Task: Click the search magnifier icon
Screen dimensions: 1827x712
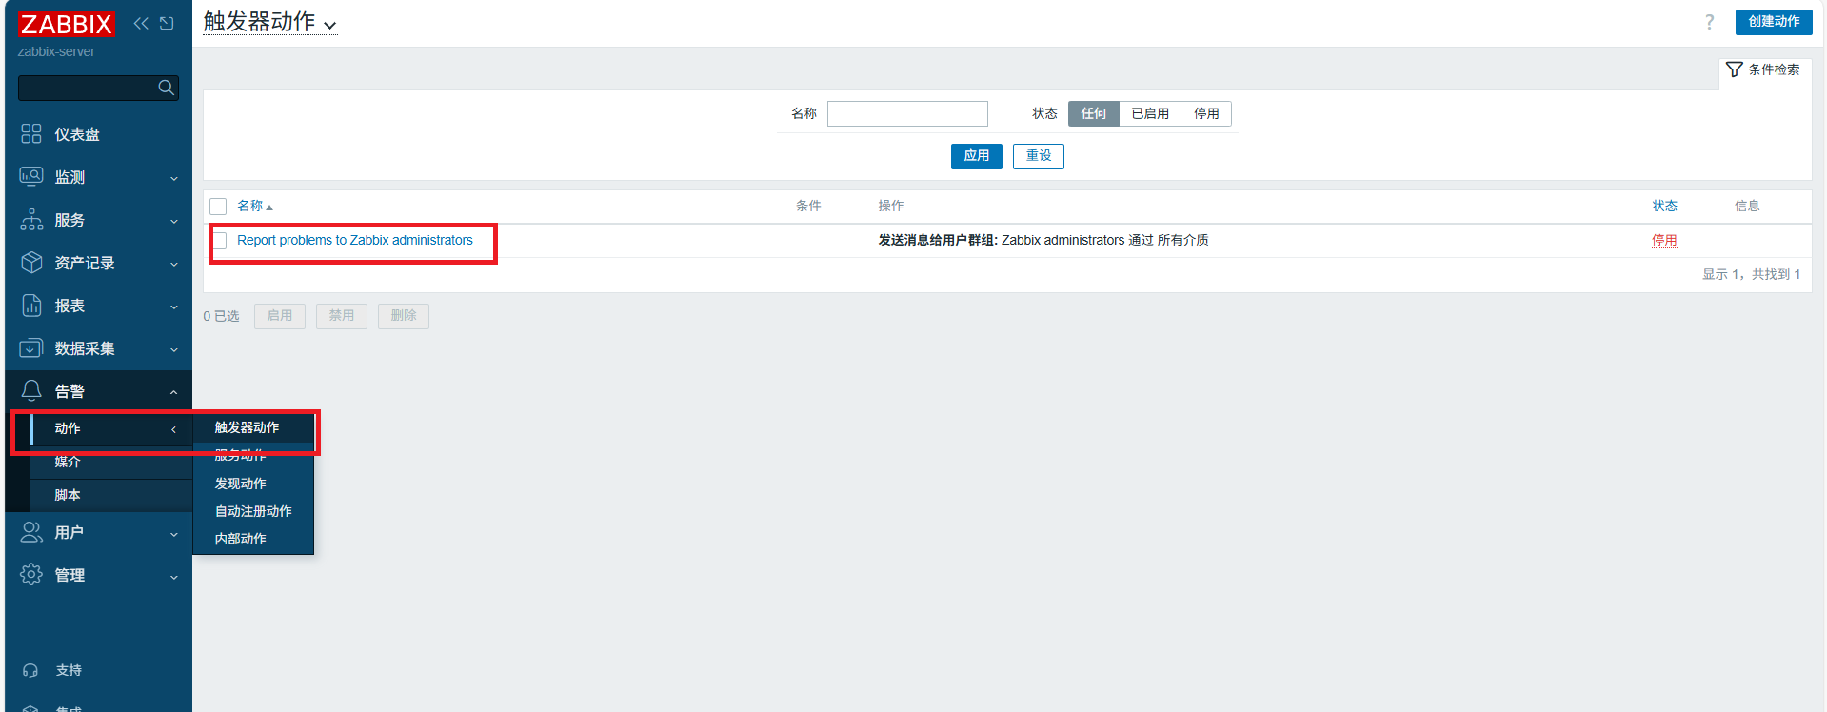Action: (167, 88)
